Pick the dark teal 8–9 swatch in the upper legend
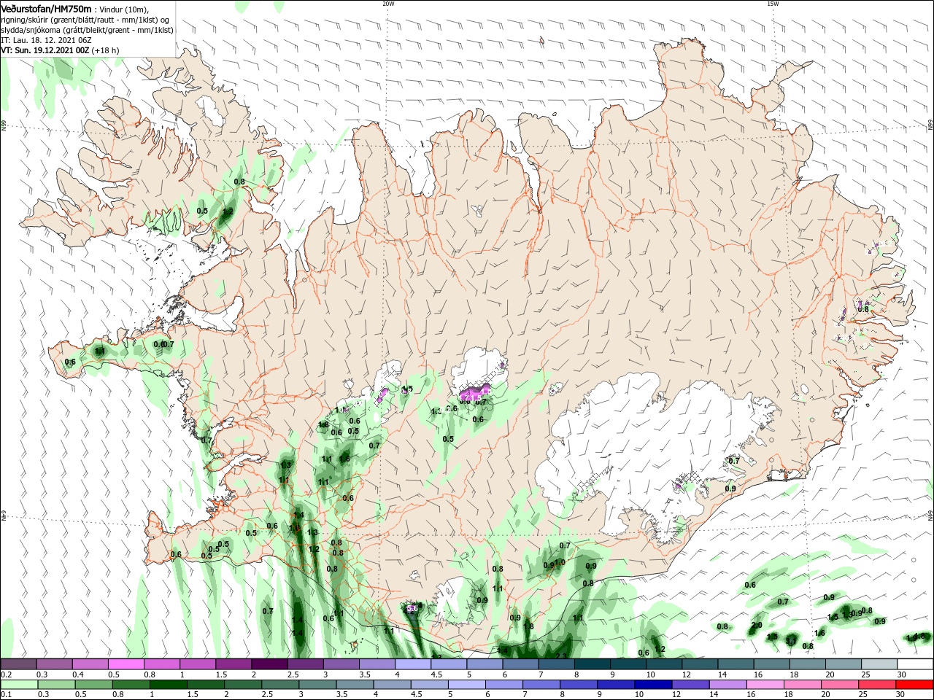 (x=593, y=664)
